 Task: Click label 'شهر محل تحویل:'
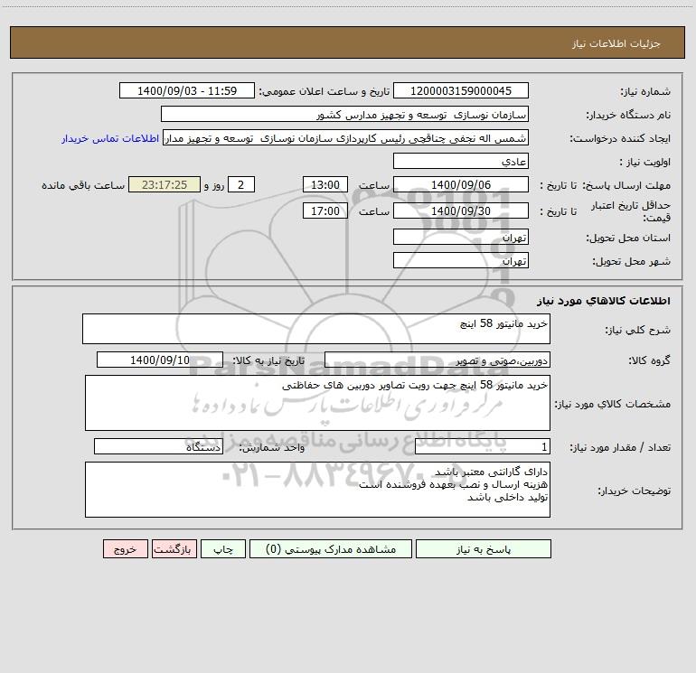click(632, 262)
